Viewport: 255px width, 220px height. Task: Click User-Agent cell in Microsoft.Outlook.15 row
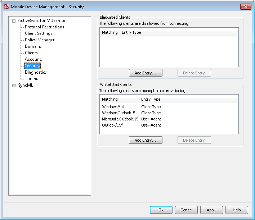click(x=151, y=119)
